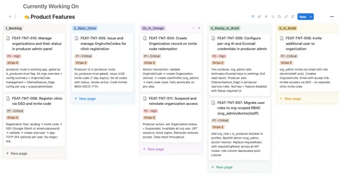
Task: Open the dropdown arrow beside New button
Action: point(311,17)
